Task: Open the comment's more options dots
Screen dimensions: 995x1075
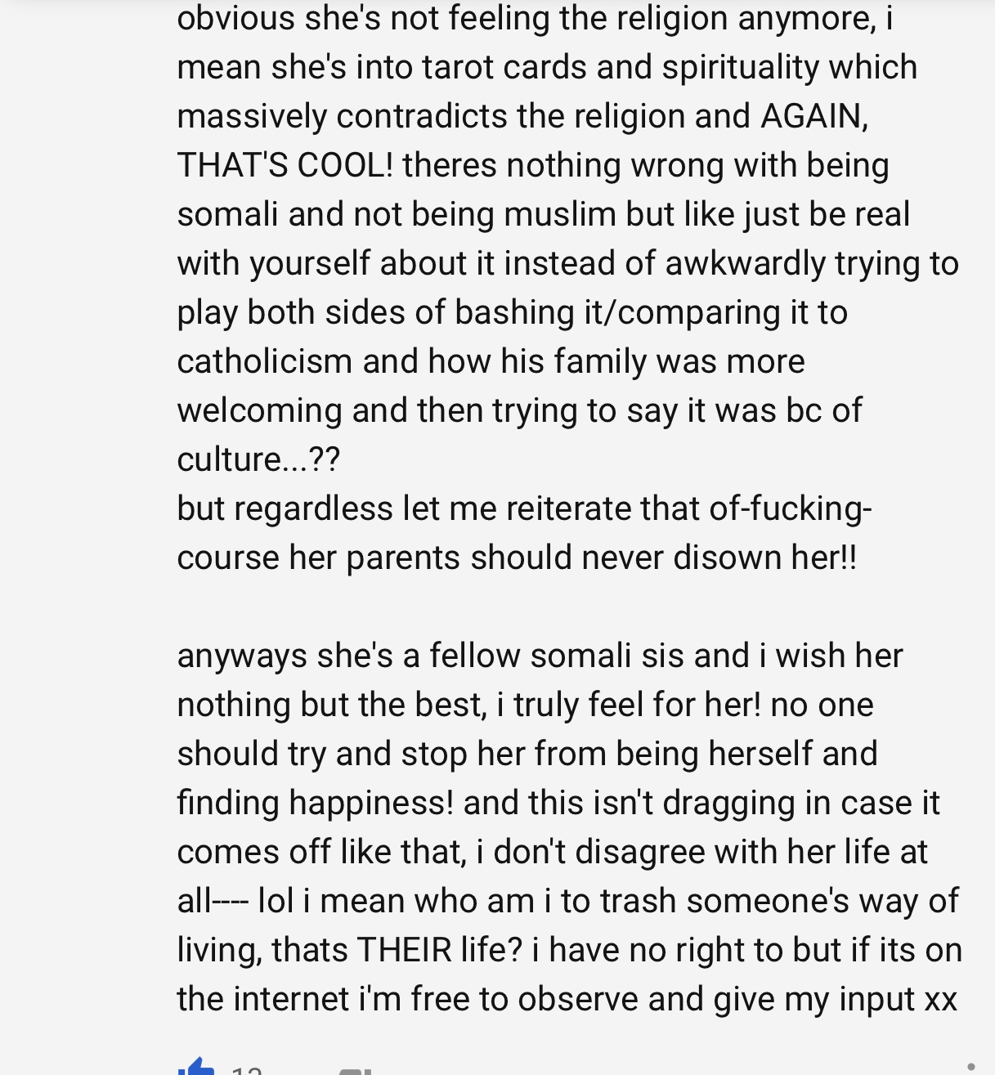Action: [x=970, y=1067]
